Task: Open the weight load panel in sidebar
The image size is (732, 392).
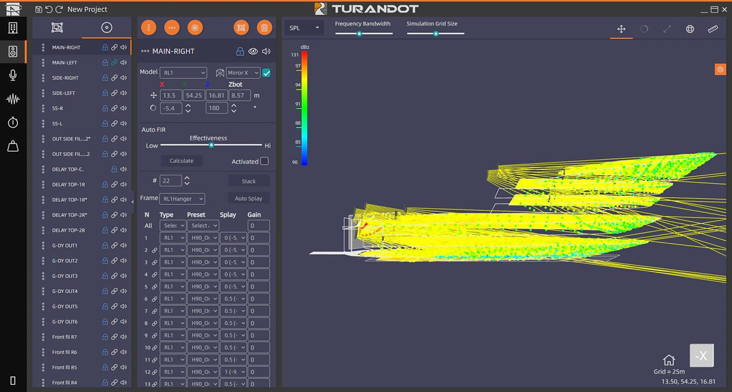Action: tap(13, 146)
